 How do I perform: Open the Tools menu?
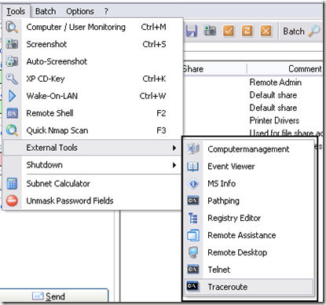click(x=16, y=11)
